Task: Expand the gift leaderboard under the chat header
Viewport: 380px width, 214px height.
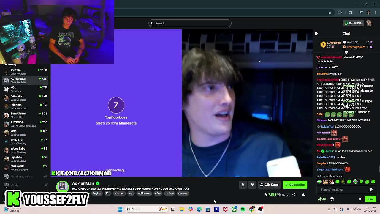Action: point(346,53)
